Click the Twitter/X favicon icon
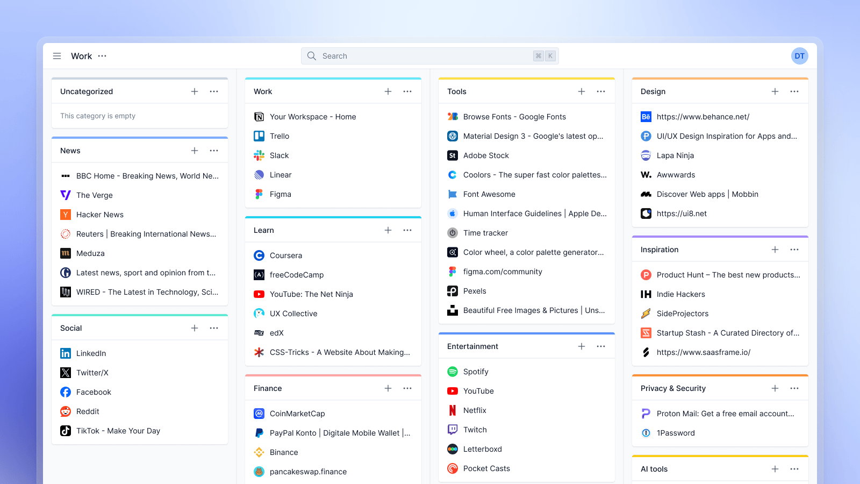Viewport: 860px width, 484px height. 66,373
